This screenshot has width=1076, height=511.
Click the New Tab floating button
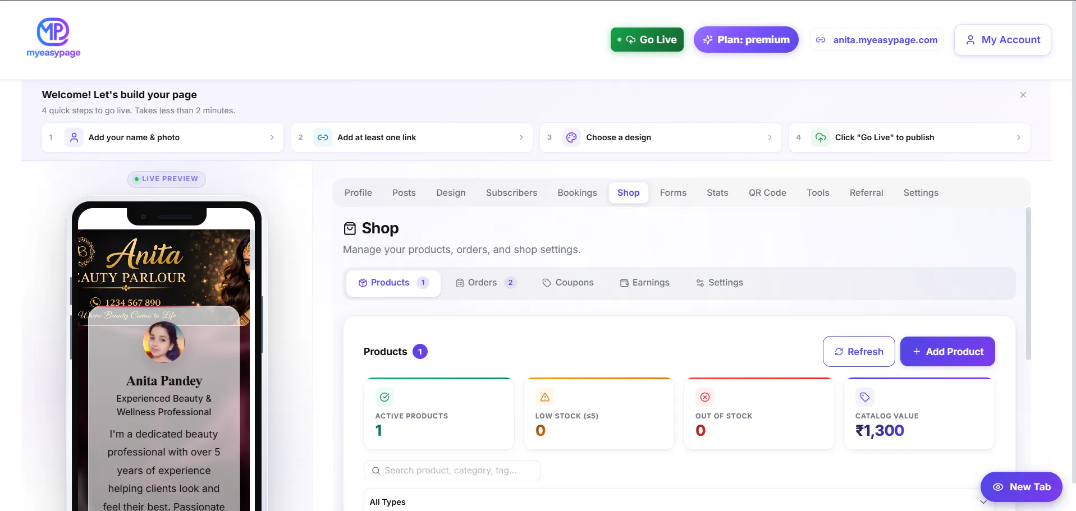pos(1021,487)
